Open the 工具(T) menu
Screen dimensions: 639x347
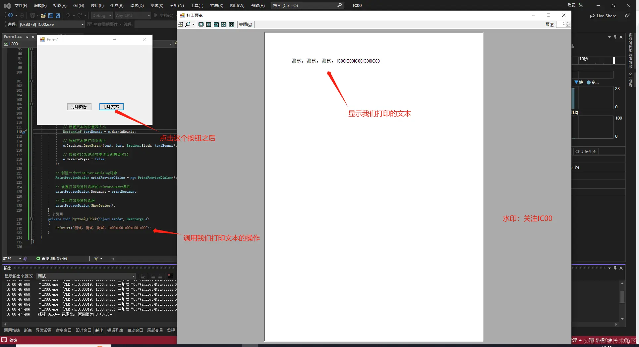pyautogui.click(x=197, y=6)
